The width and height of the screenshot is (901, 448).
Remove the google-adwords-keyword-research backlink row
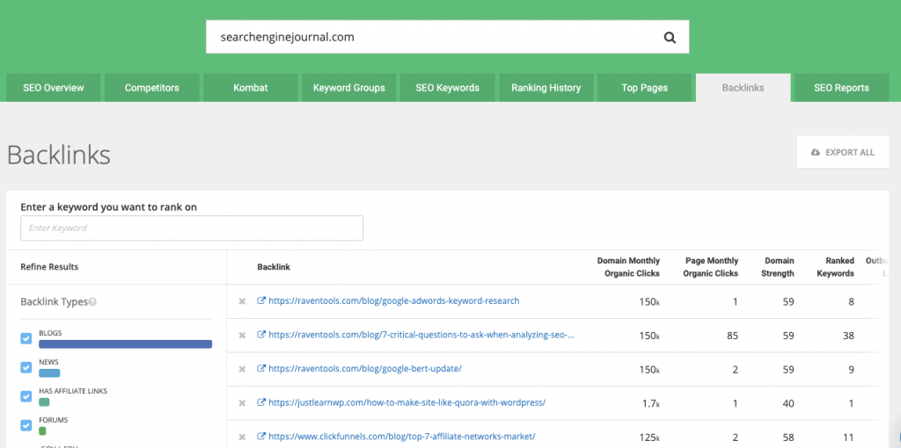[243, 301]
